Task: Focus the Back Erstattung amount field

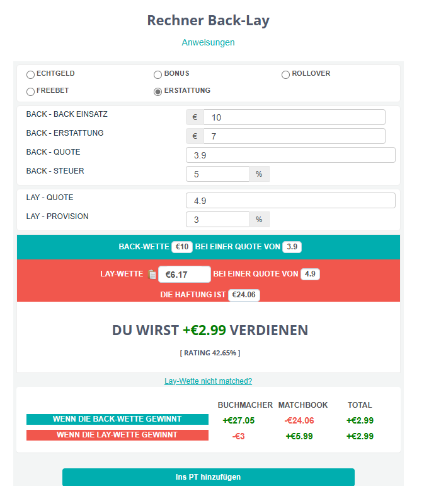Action: click(x=294, y=136)
